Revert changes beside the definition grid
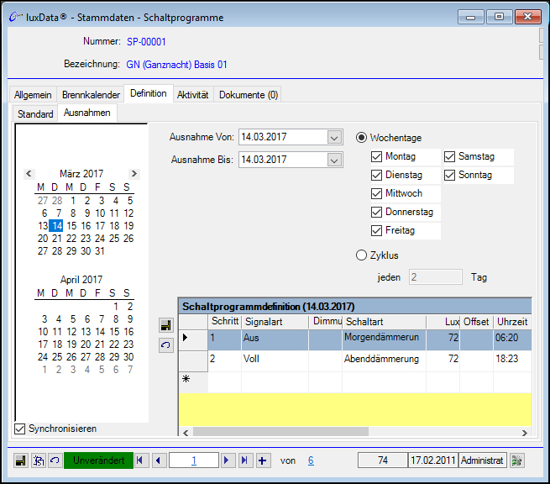This screenshot has height=484, width=550. (166, 345)
